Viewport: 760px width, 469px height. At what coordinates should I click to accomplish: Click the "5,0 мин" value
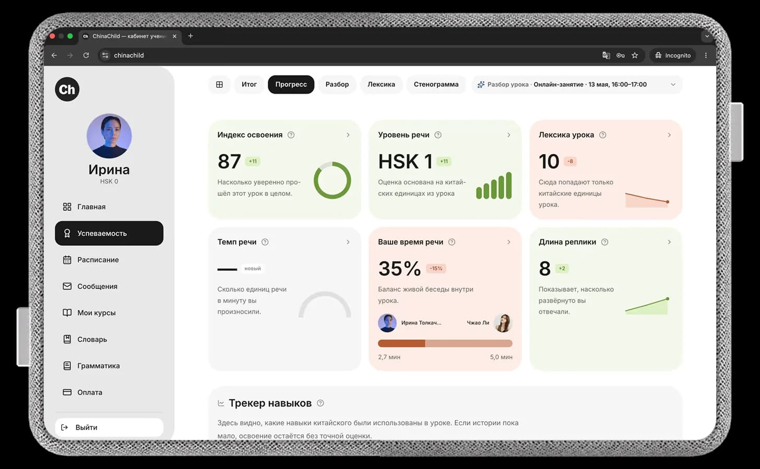[x=501, y=357]
